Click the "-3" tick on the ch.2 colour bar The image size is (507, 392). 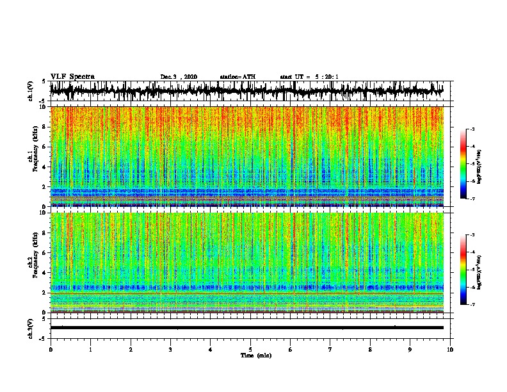472,235
